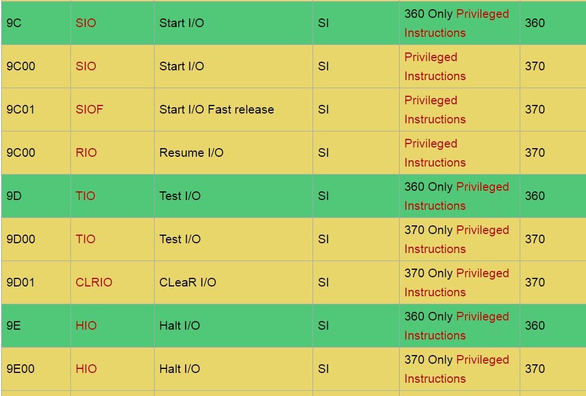Click the SIO link in the green 9C row
The height and width of the screenshot is (396, 586).
click(85, 23)
